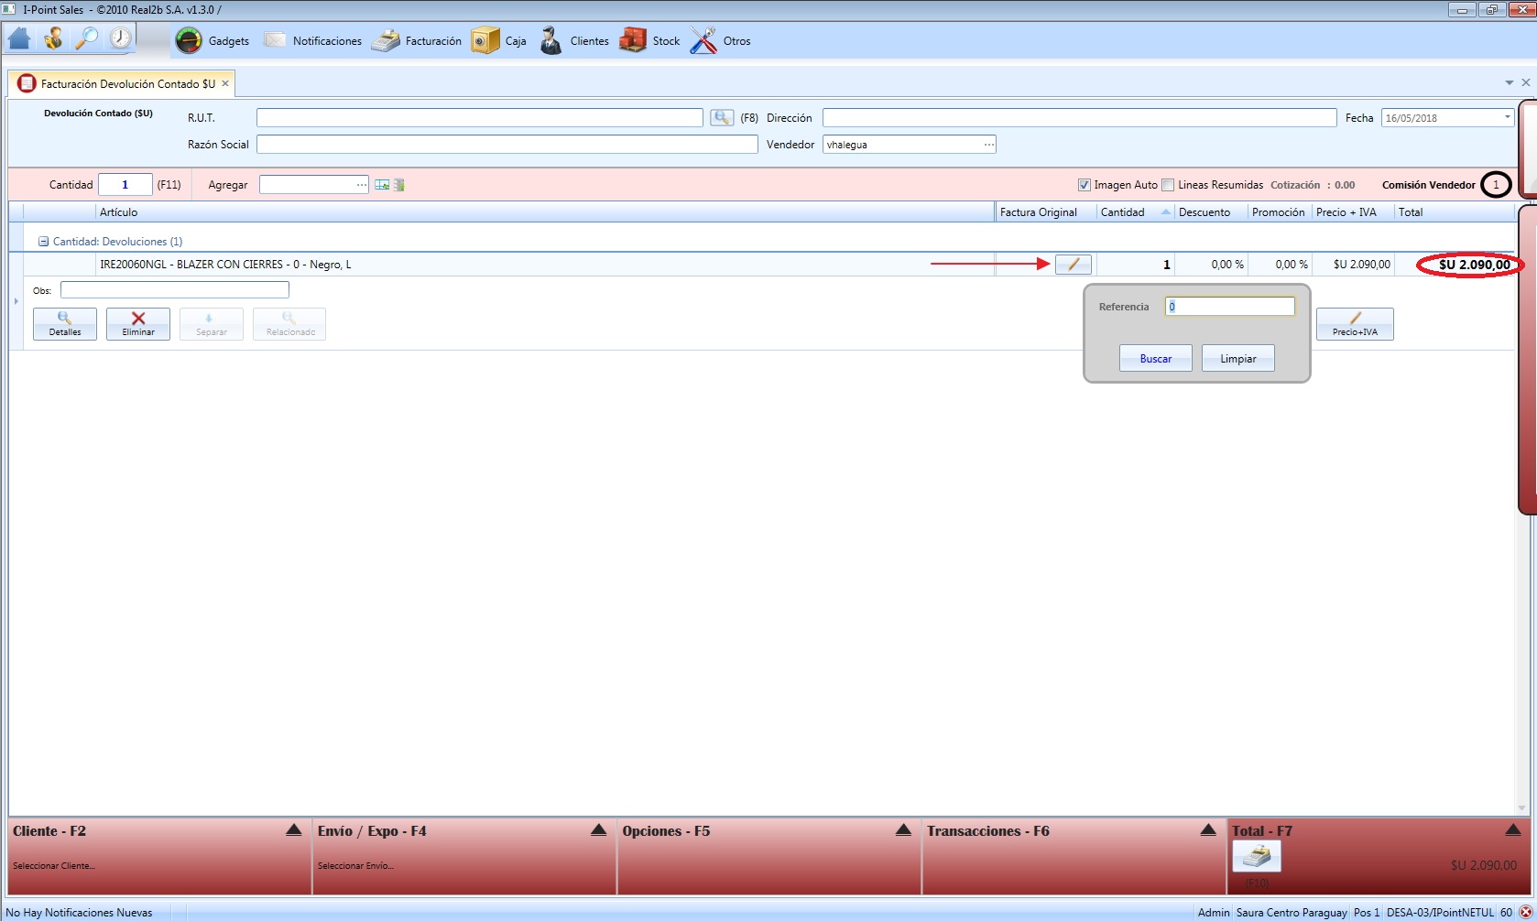Screen dimensions: 1537x921
Task: Click the green list icon beside Agregar
Action: (399, 185)
